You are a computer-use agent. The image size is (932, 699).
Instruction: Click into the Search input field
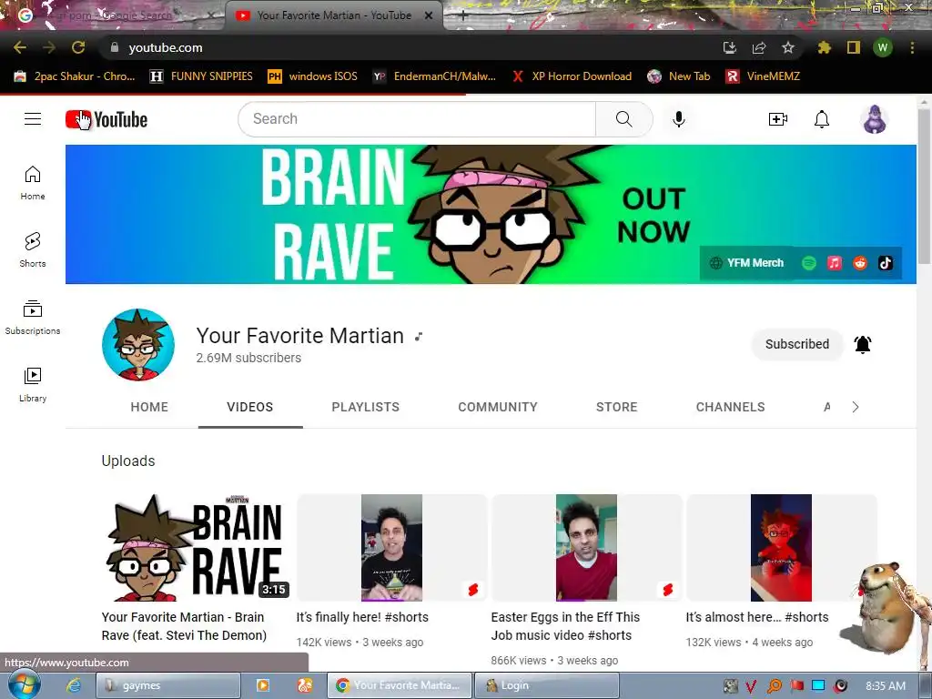pos(417,119)
